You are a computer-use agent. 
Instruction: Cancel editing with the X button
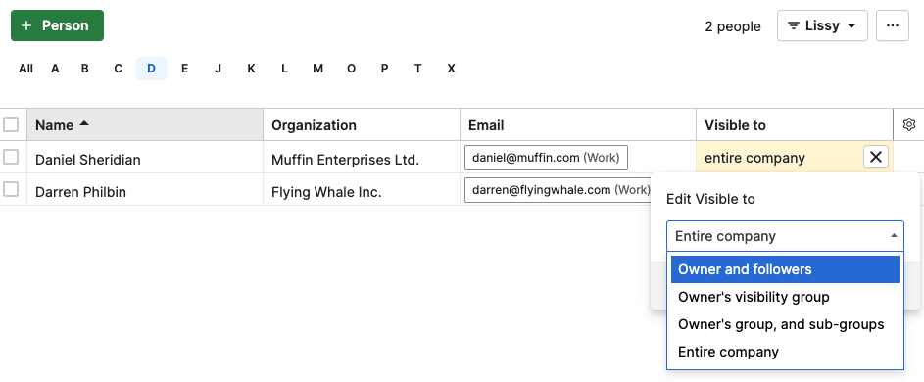(x=876, y=158)
